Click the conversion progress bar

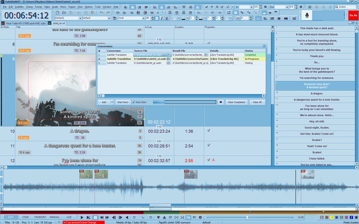point(185,102)
